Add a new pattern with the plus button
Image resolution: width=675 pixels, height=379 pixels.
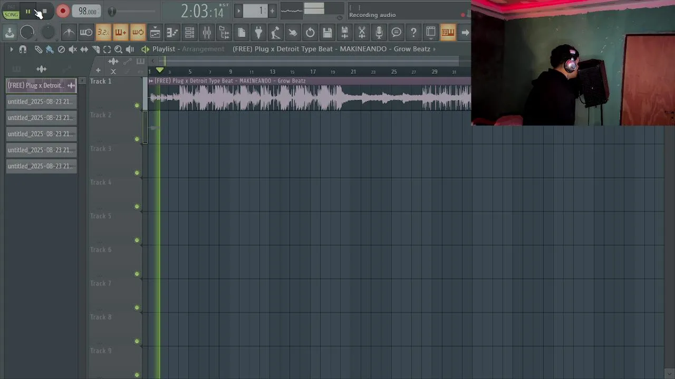click(272, 11)
